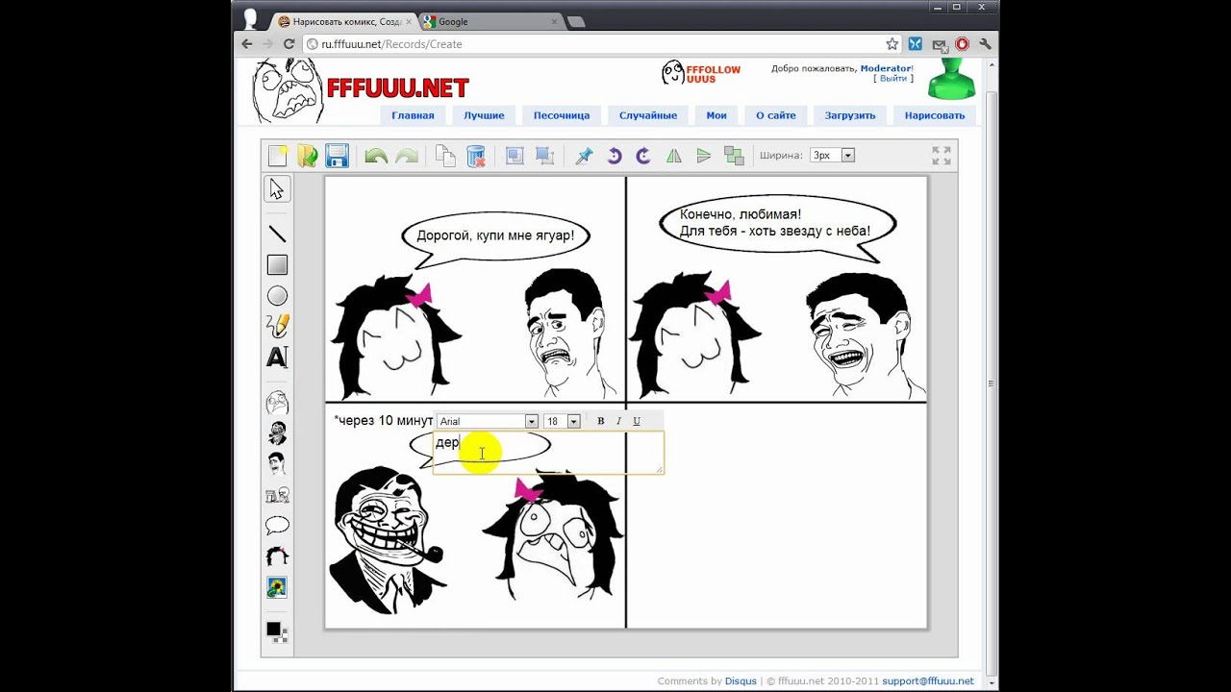Open the font size 18 dropdown
Screen dimensions: 1231x692
(562, 421)
